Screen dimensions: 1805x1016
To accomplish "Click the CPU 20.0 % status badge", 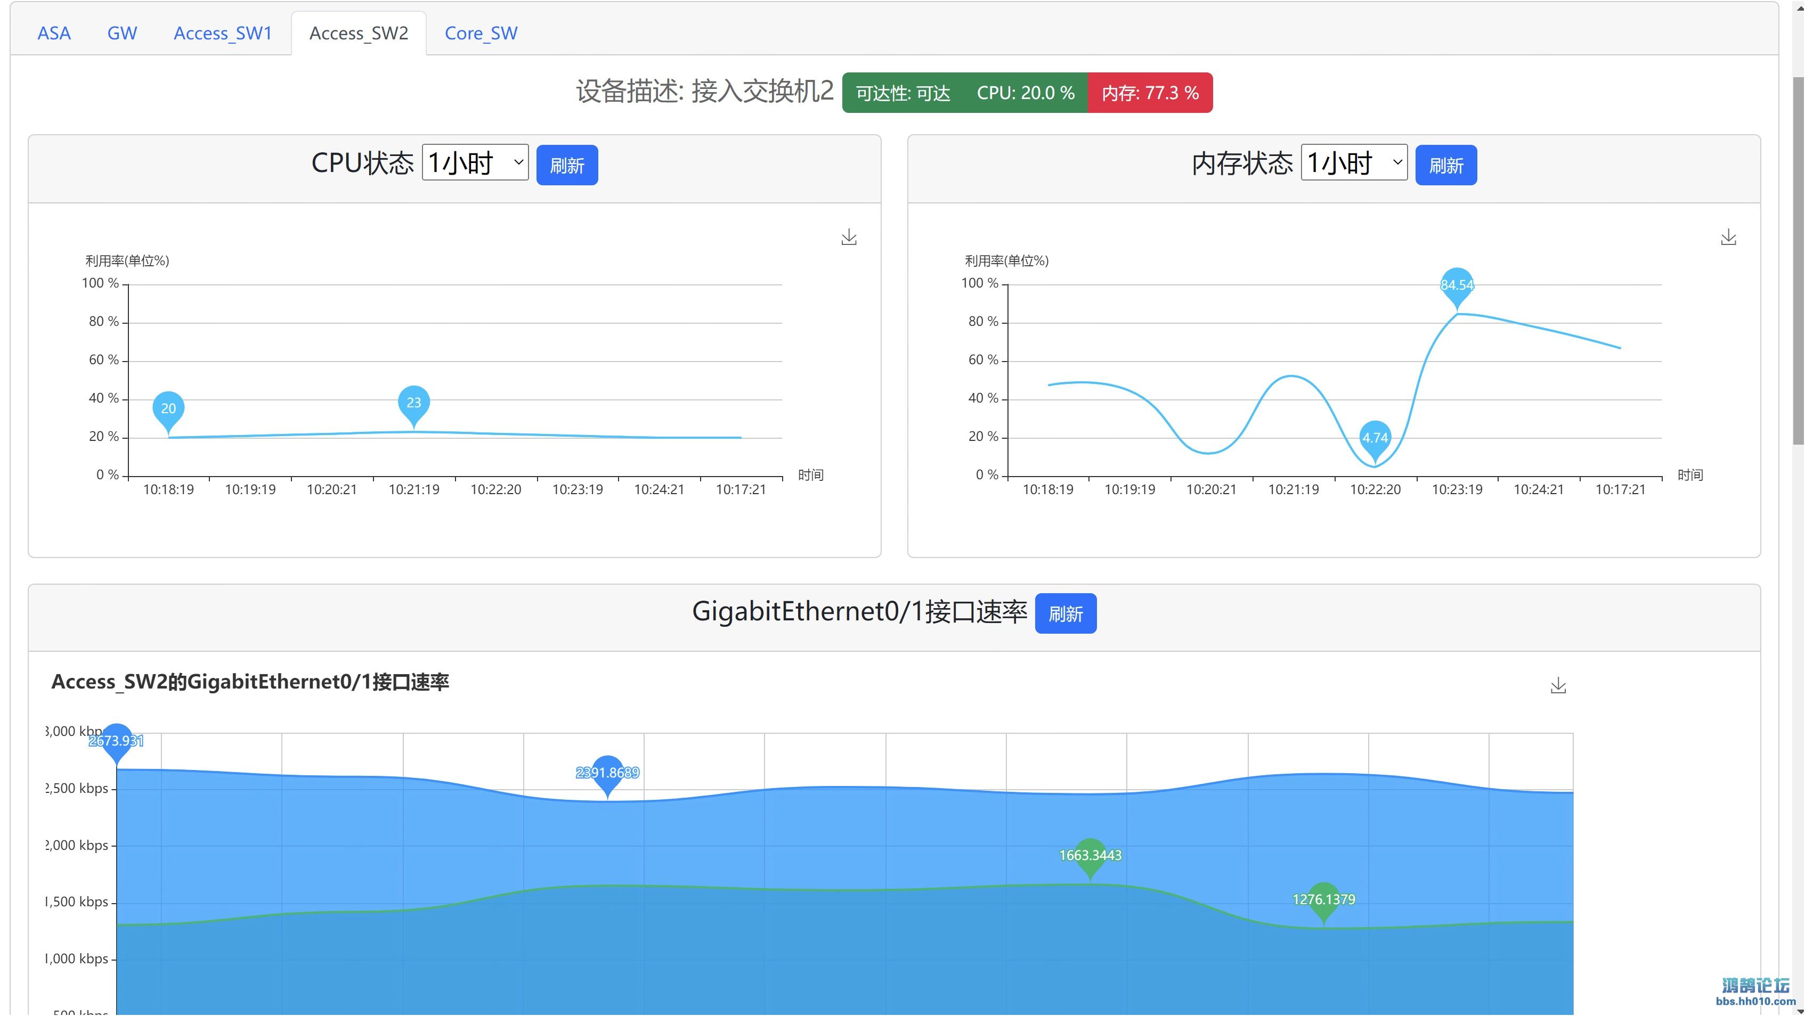I will click(1026, 93).
